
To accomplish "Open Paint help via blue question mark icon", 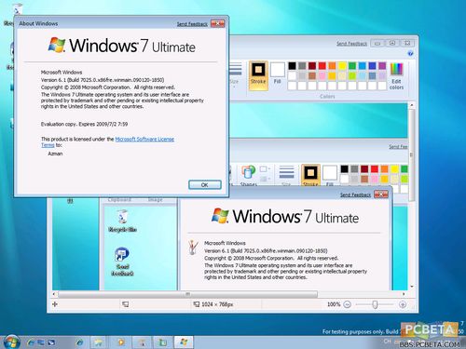I will pyautogui.click(x=410, y=54).
